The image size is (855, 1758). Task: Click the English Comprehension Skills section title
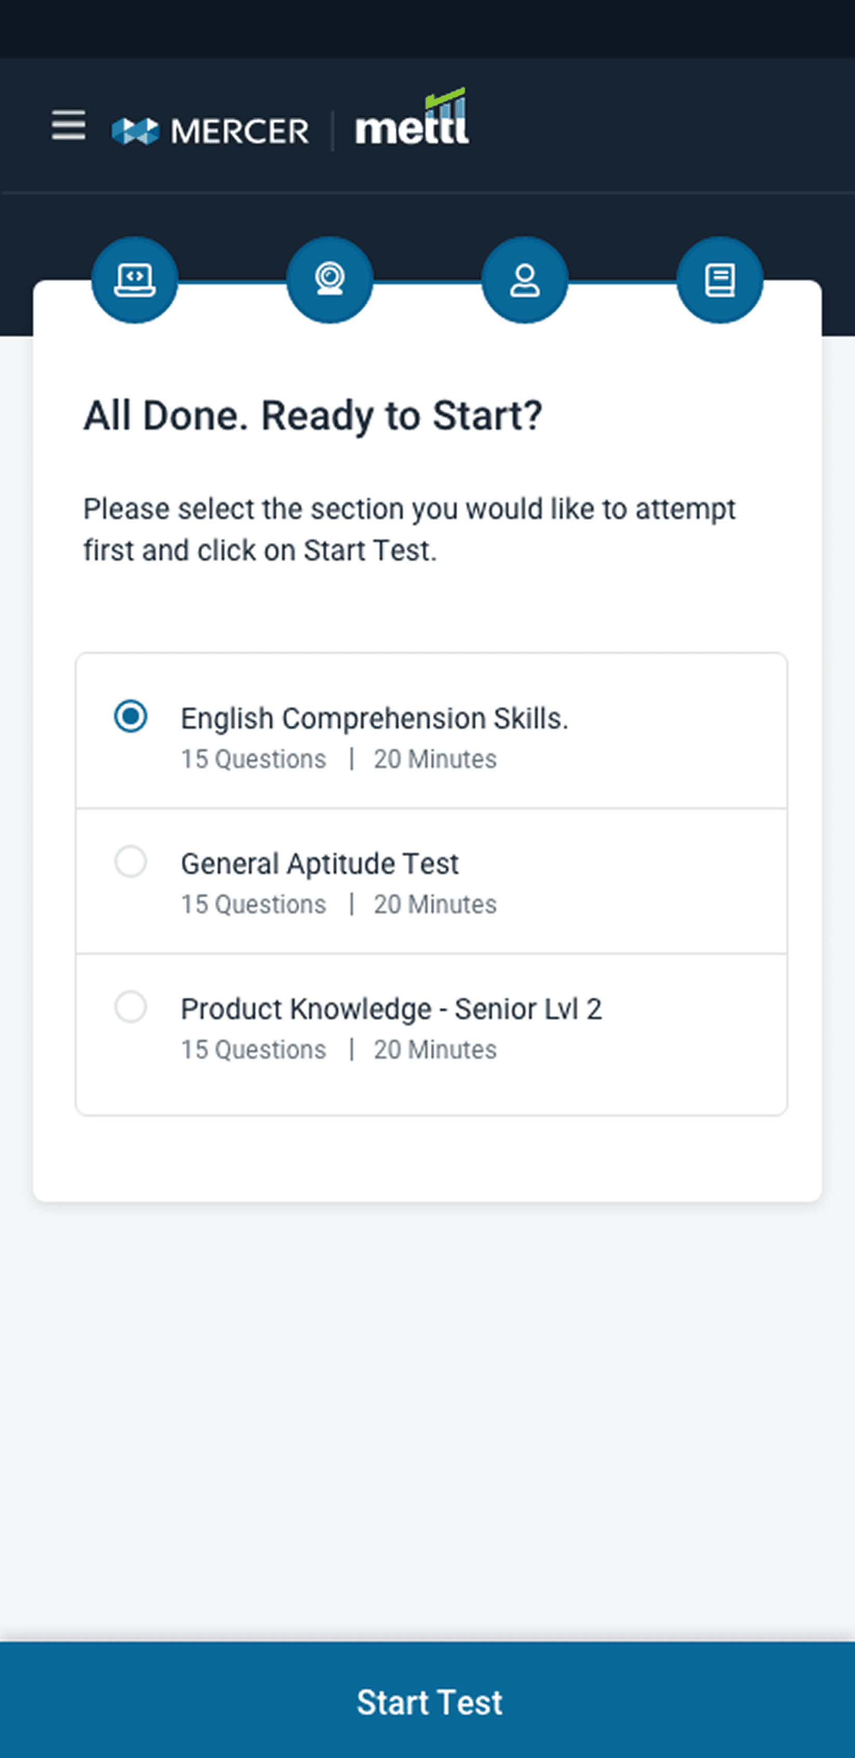tap(374, 719)
